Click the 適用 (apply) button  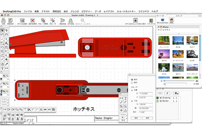pyautogui.click(x=147, y=118)
